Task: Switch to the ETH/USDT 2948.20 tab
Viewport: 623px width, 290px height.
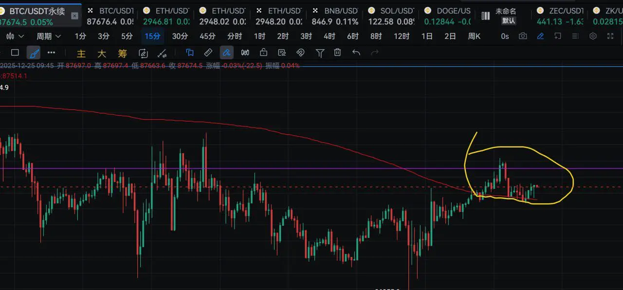Action: click(278, 16)
